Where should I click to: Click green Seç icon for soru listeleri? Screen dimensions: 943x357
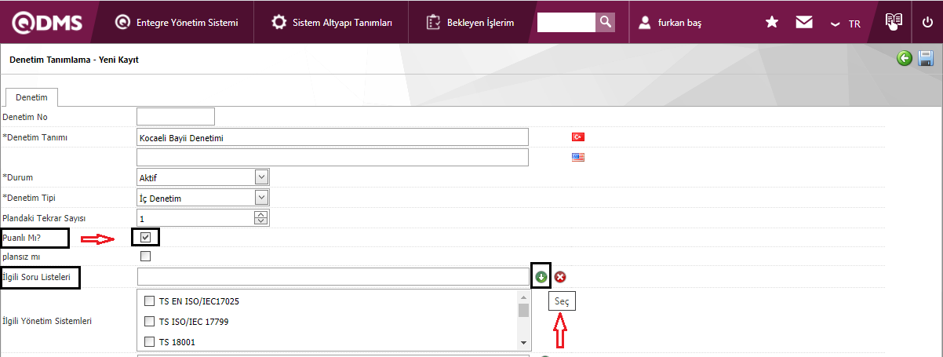tap(541, 276)
